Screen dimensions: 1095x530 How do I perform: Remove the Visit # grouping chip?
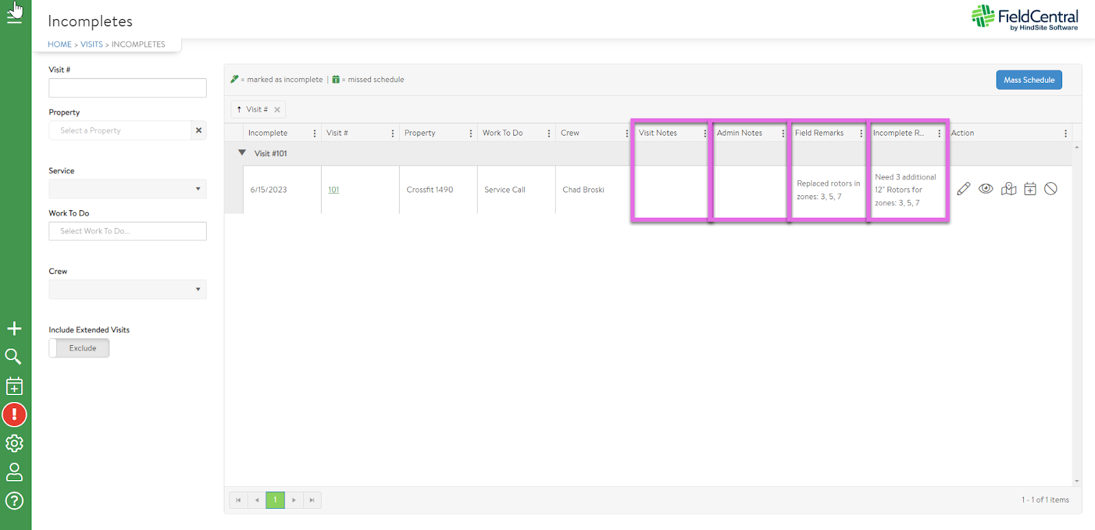[277, 110]
